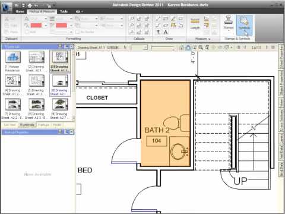Open the Layers side tab

[281, 138]
